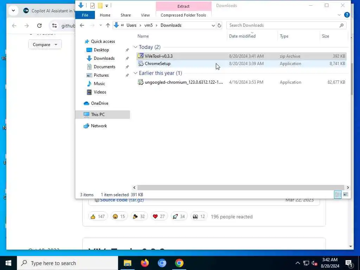Screen dimensions: 360x270
Task: Select This PC in navigation pane
Action: 103,114
